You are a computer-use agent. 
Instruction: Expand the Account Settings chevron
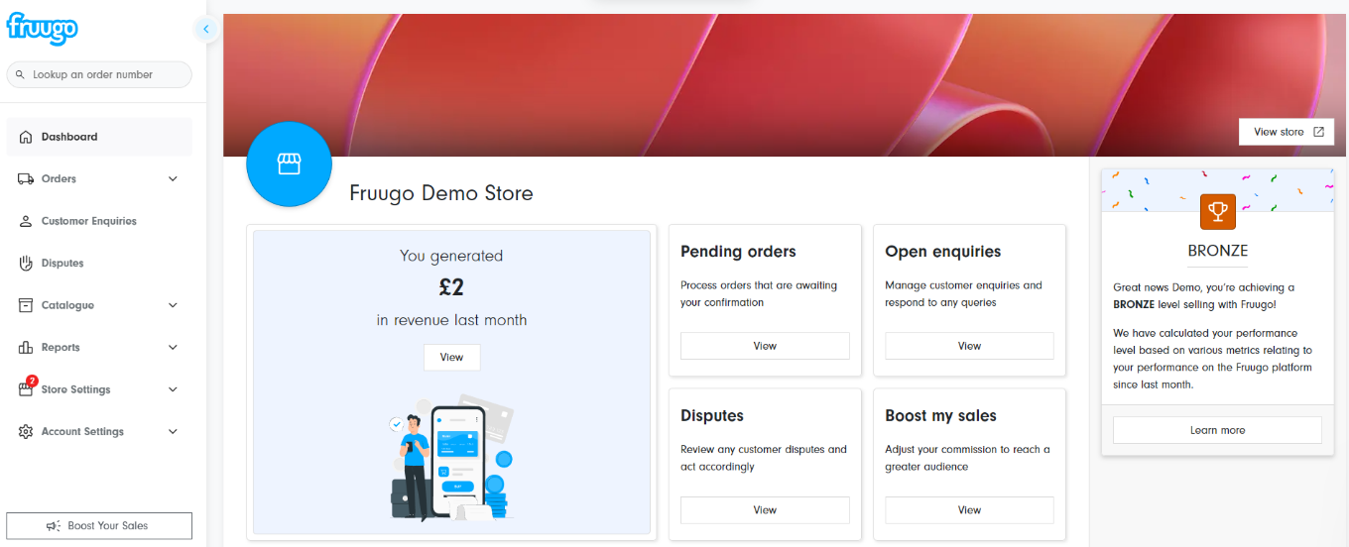[x=173, y=432]
